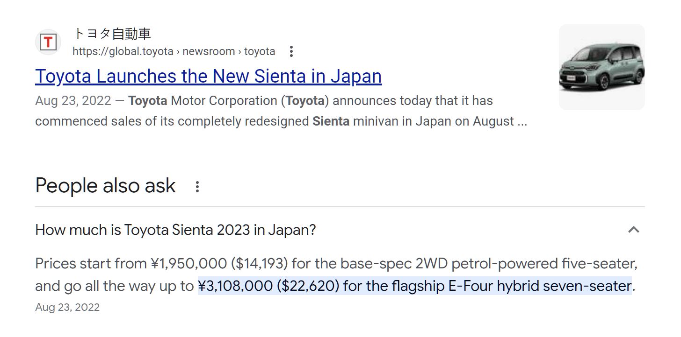Click the bold Sienta word in the snippet
This screenshot has width=681, height=337.
331,121
